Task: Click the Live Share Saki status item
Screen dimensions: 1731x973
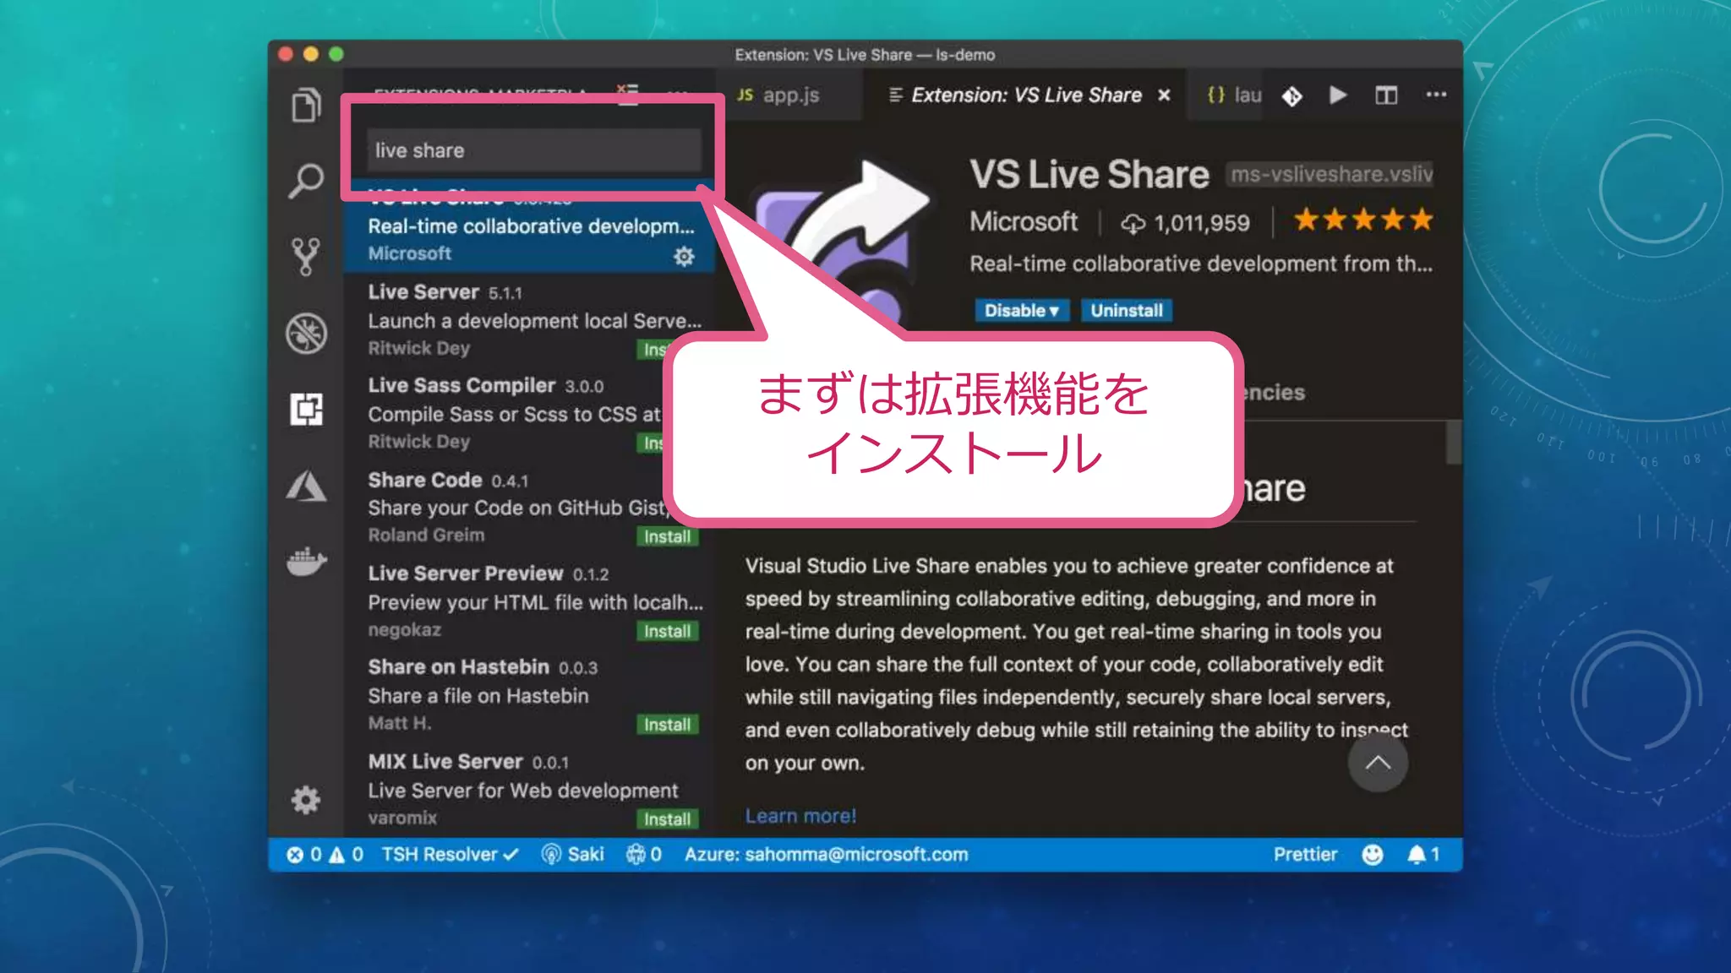Action: [572, 855]
